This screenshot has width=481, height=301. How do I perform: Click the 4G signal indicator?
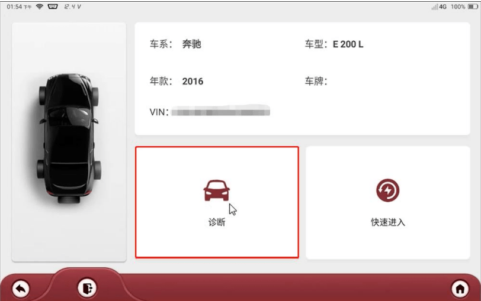tap(439, 7)
